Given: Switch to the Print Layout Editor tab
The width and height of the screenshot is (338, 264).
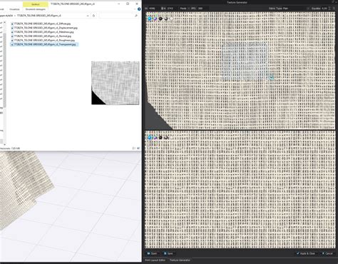Looking at the screenshot, I should click(x=155, y=260).
